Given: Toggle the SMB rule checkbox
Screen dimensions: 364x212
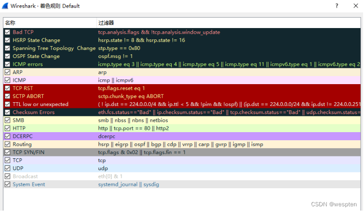Looking at the screenshot, I should pos(8,120).
